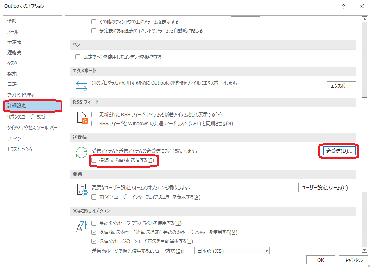Close the Outlook options dialog
The width and height of the screenshot is (371, 268).
[x=362, y=6]
